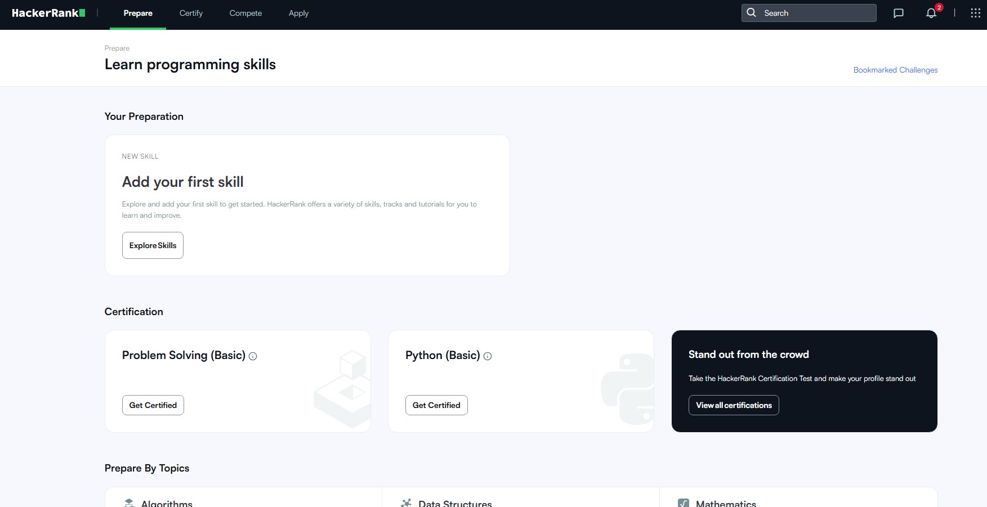The image size is (987, 507).
Task: Open the Compete section
Action: point(245,13)
